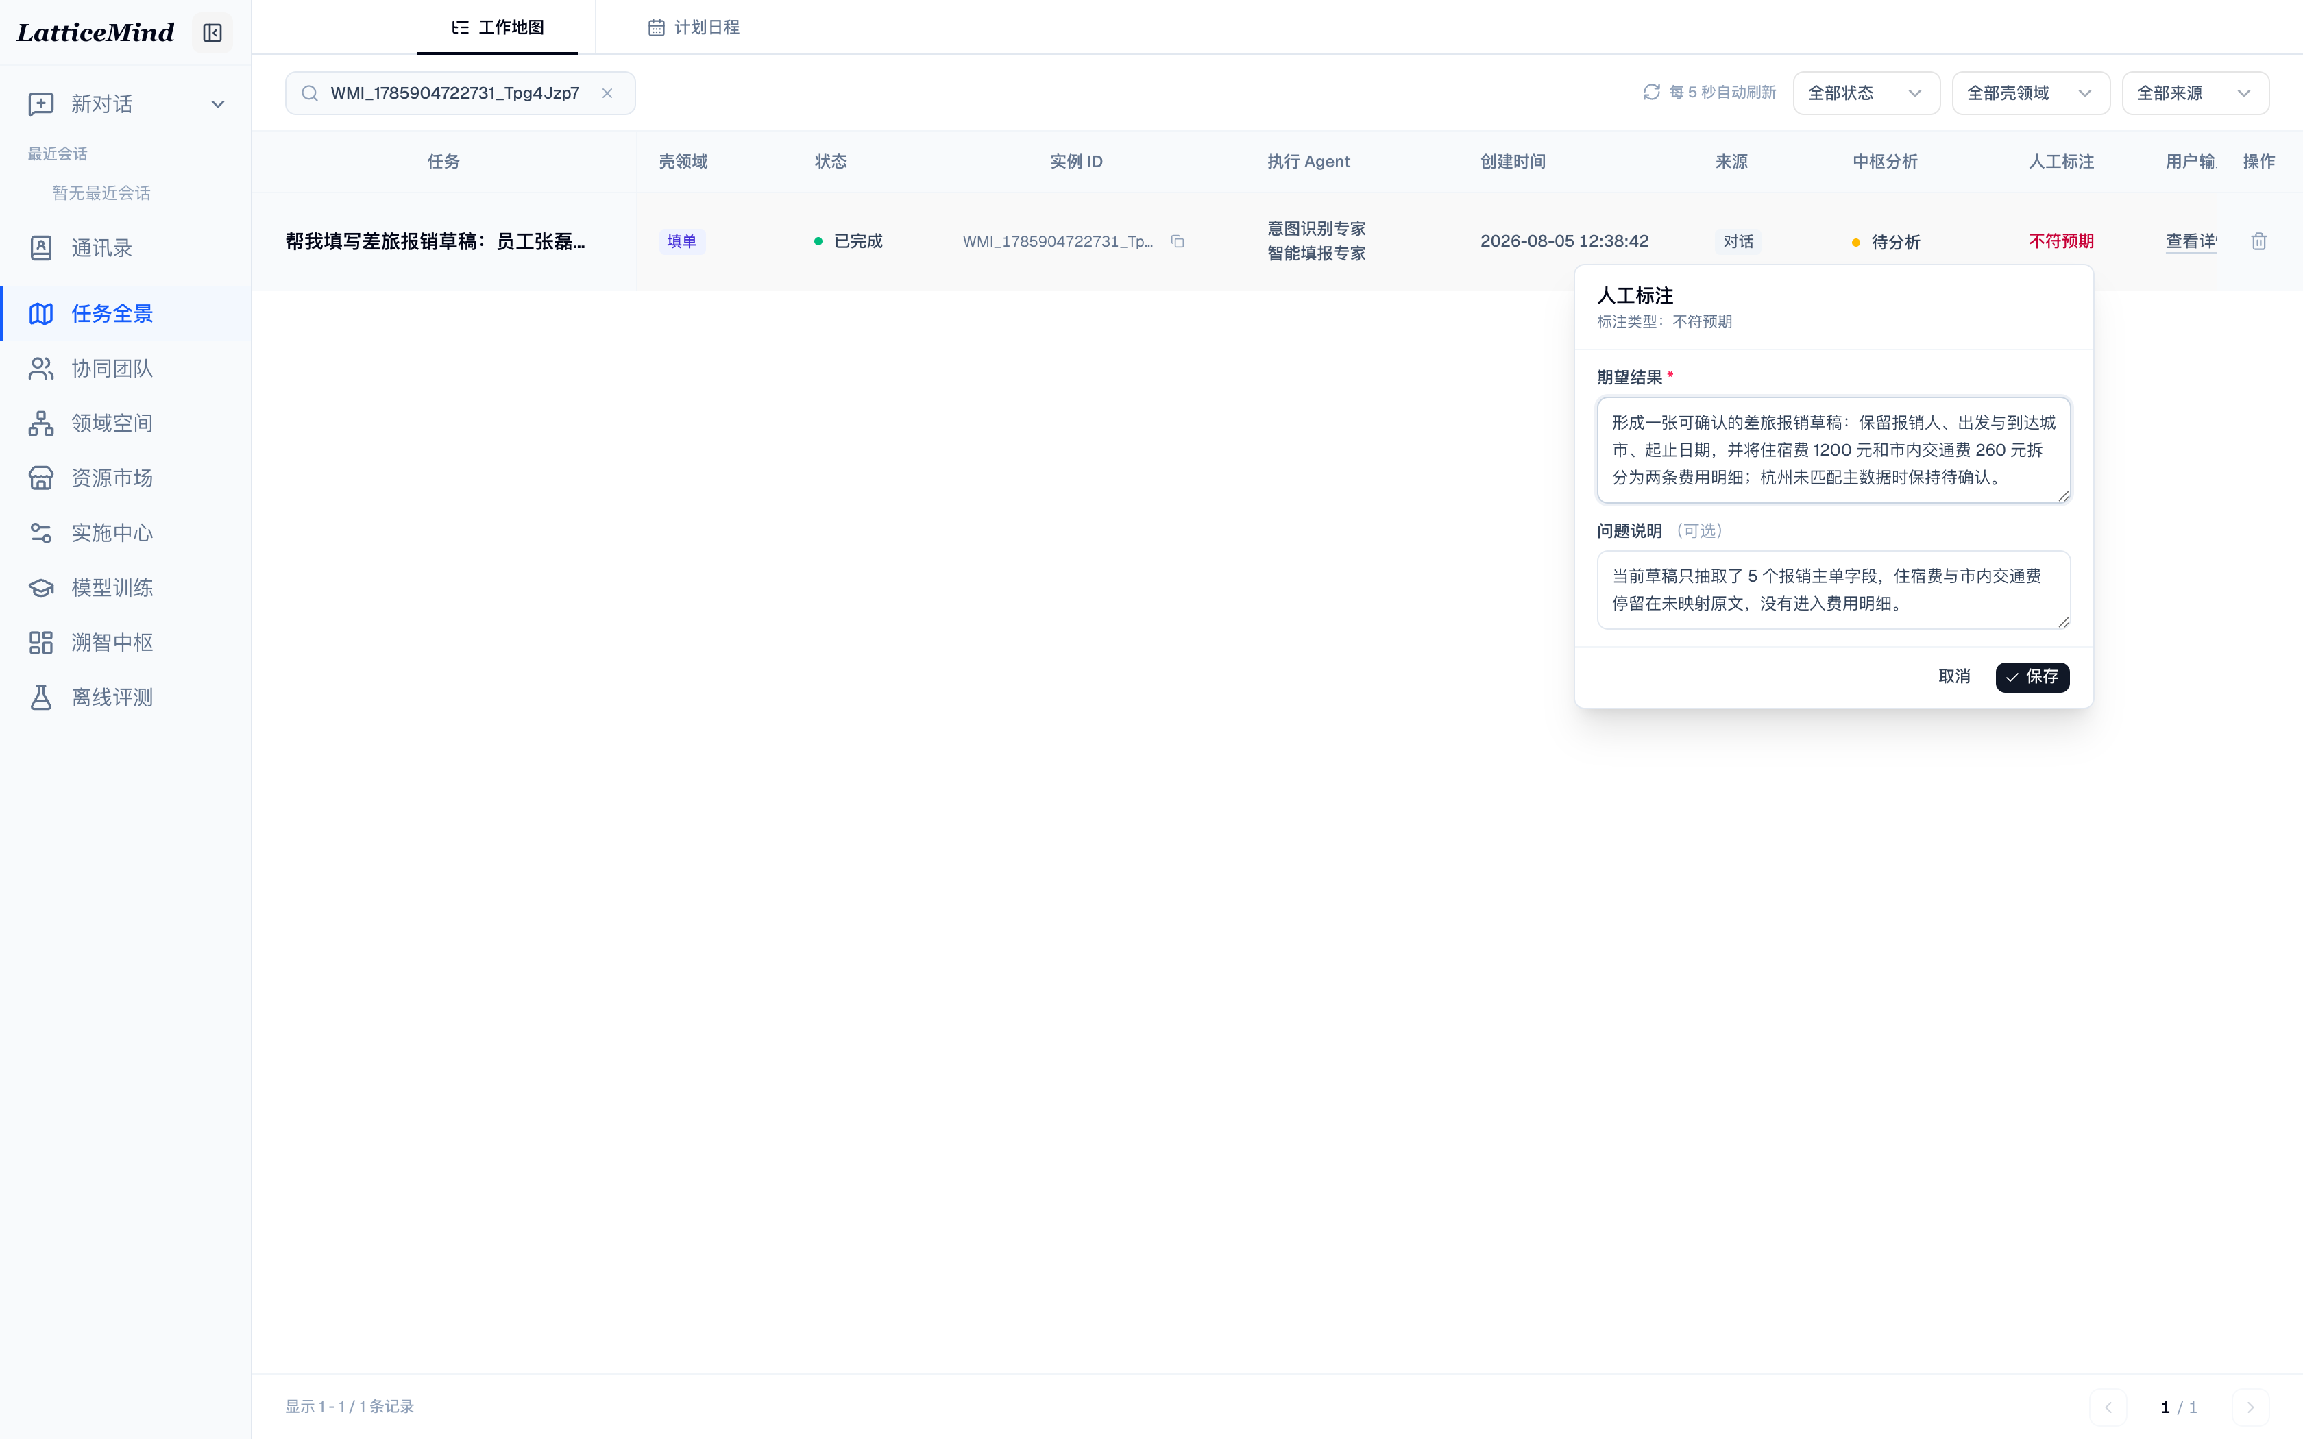Go to previous page arrow

pos(2108,1407)
